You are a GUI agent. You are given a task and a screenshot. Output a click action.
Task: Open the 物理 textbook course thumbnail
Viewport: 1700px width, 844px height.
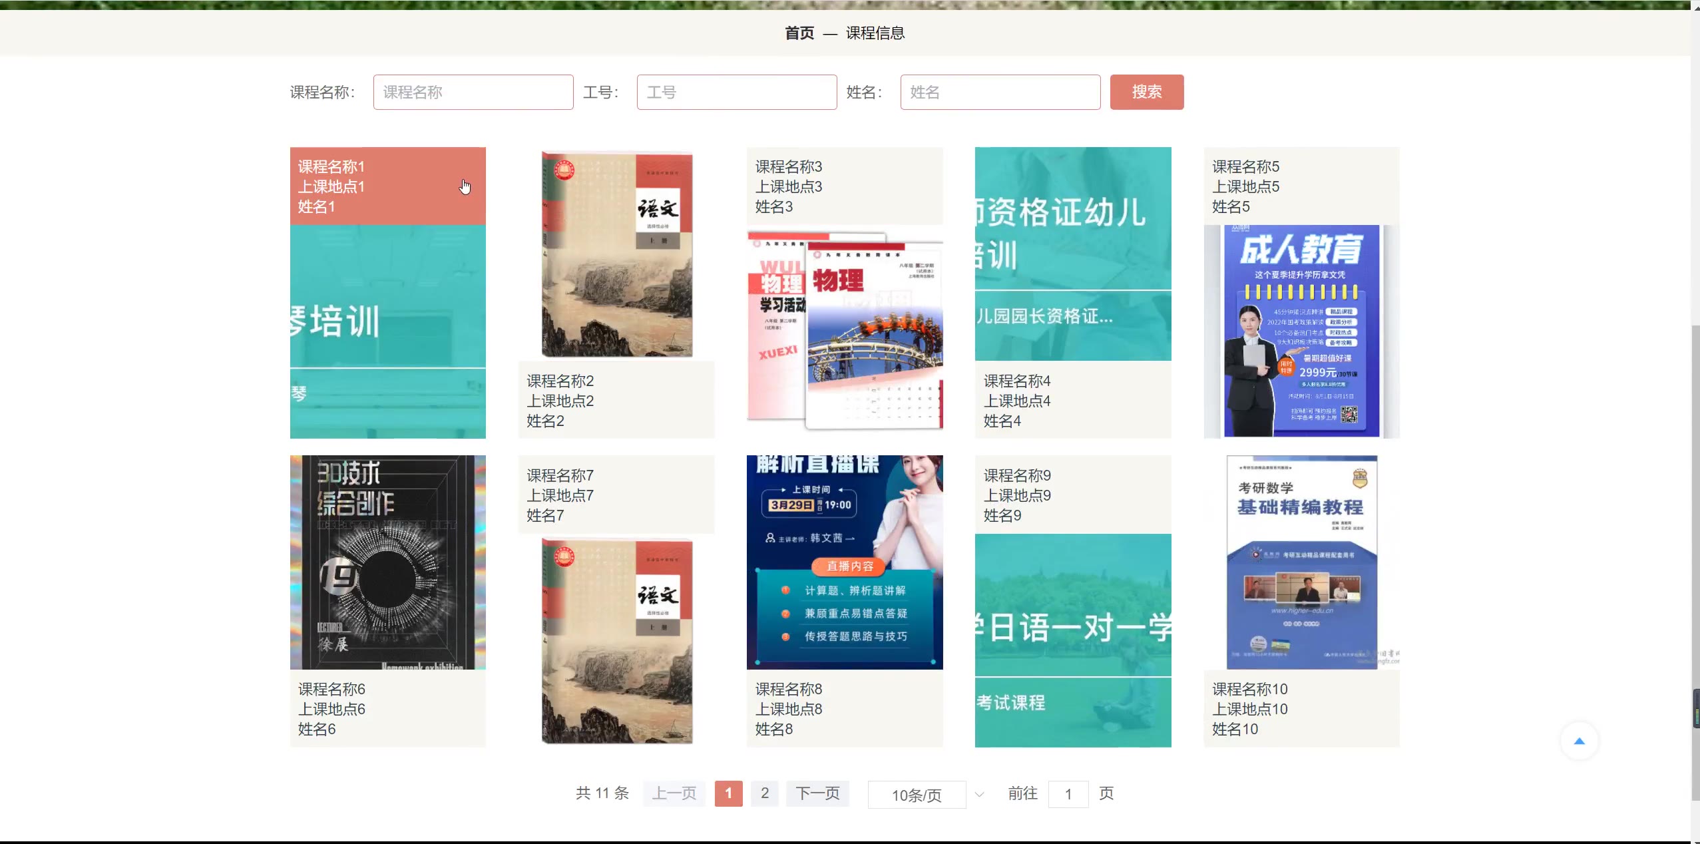844,331
